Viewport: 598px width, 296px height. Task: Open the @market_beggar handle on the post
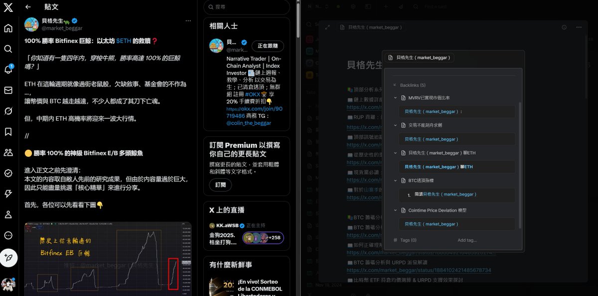point(62,28)
